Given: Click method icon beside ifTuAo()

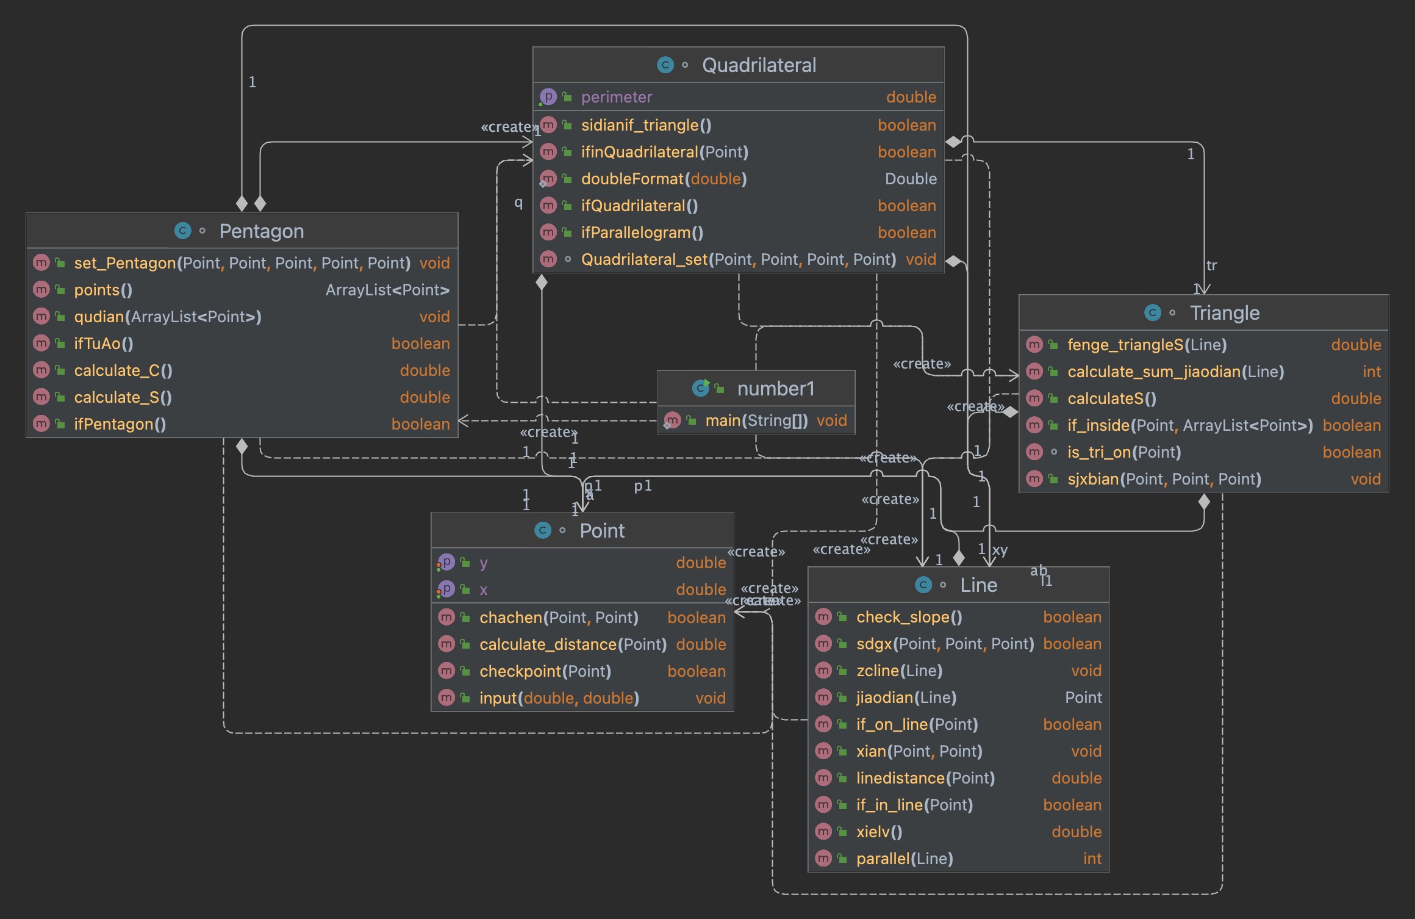Looking at the screenshot, I should pos(41,343).
